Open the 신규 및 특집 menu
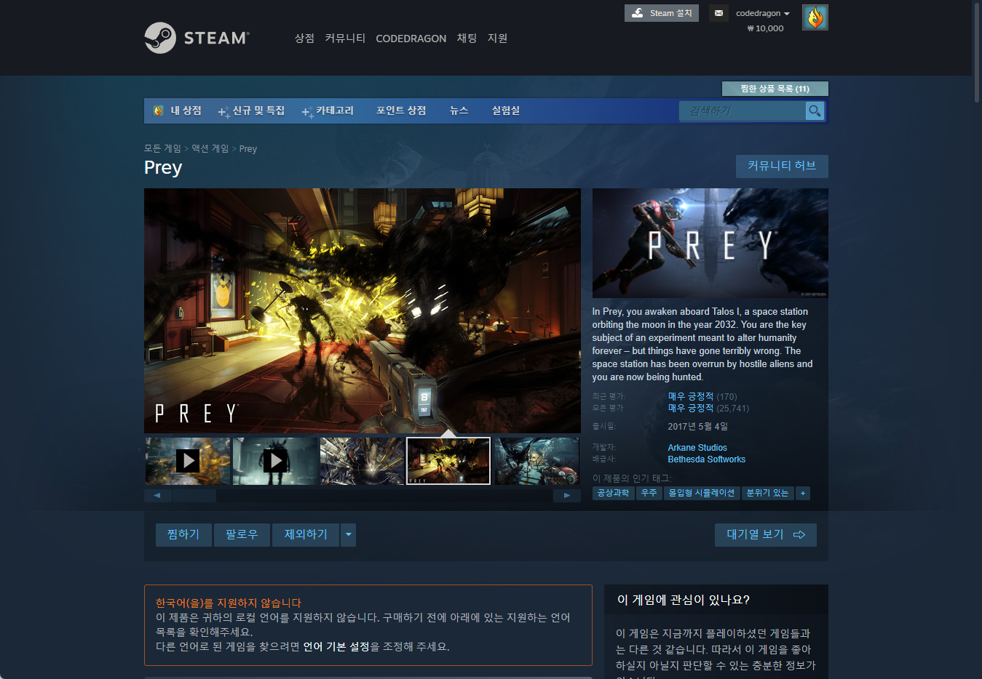This screenshot has width=982, height=679. pos(251,111)
